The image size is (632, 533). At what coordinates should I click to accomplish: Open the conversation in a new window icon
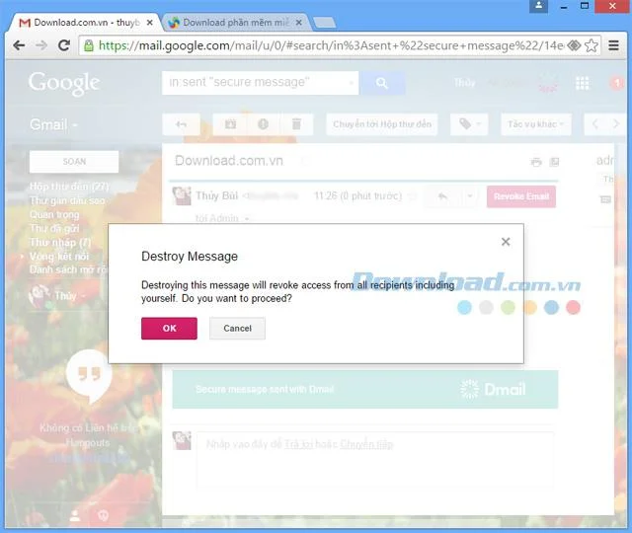coord(555,162)
